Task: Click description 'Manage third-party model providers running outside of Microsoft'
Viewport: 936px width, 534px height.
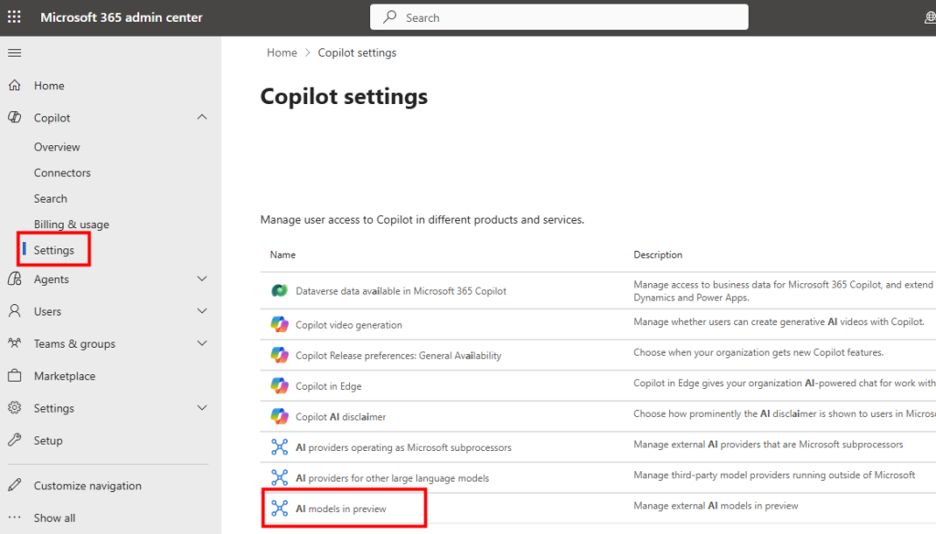Action: [x=774, y=475]
